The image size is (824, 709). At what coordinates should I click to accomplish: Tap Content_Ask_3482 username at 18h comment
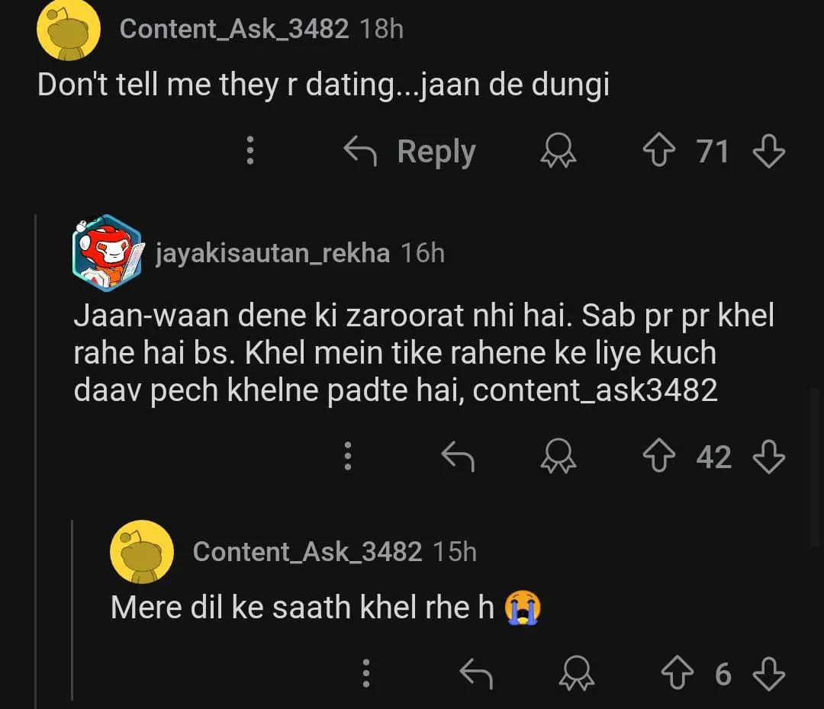(x=233, y=29)
